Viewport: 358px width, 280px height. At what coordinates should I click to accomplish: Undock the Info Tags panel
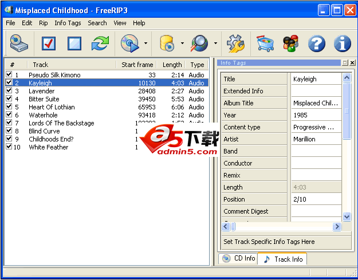[x=345, y=62]
